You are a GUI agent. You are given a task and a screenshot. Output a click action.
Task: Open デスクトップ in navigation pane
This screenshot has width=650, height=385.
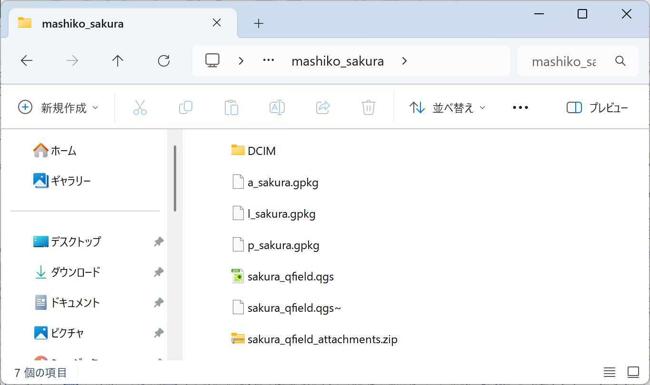click(67, 241)
